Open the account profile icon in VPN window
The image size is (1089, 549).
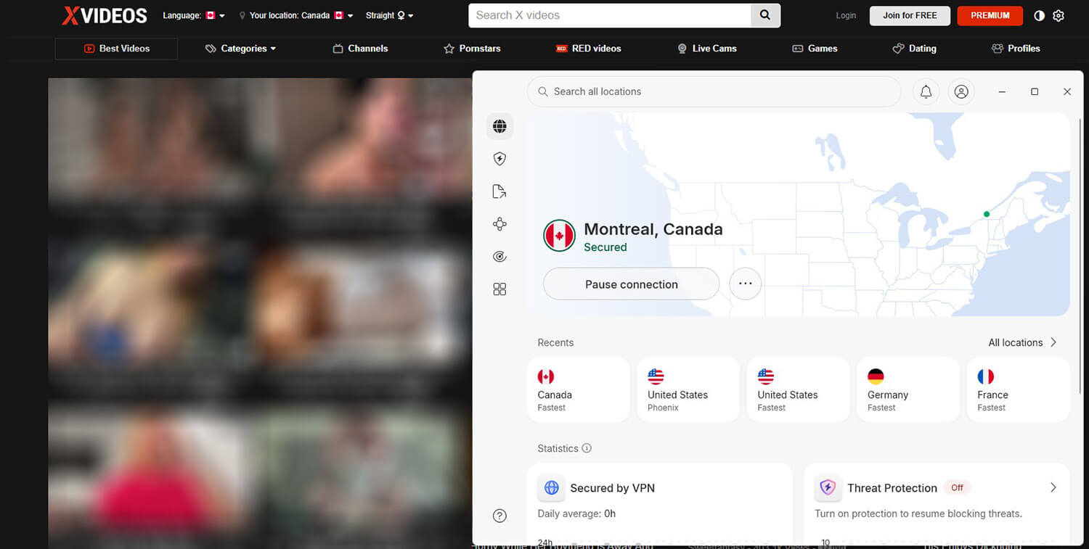click(961, 91)
